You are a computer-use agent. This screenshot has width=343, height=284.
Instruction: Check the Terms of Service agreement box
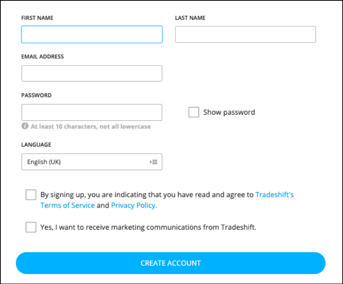[31, 195]
